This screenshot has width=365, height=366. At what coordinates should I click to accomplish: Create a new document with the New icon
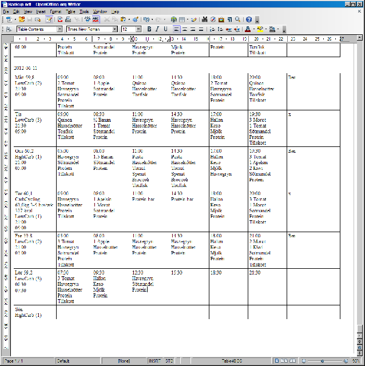coord(9,19)
